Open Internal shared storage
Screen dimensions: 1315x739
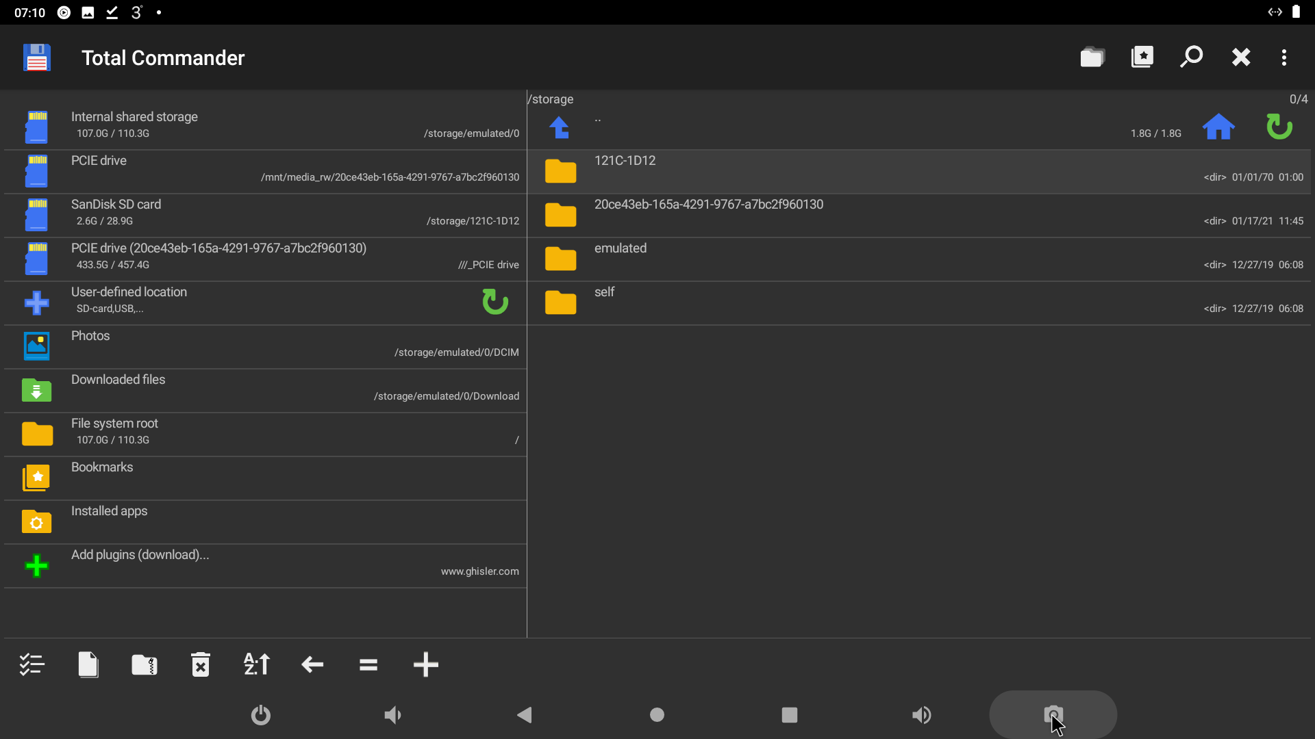(265, 128)
